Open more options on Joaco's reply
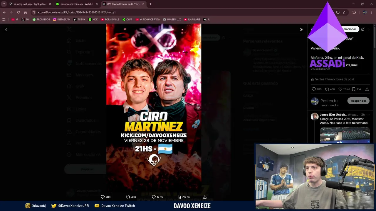The width and height of the screenshot is (376, 211). click(x=368, y=115)
